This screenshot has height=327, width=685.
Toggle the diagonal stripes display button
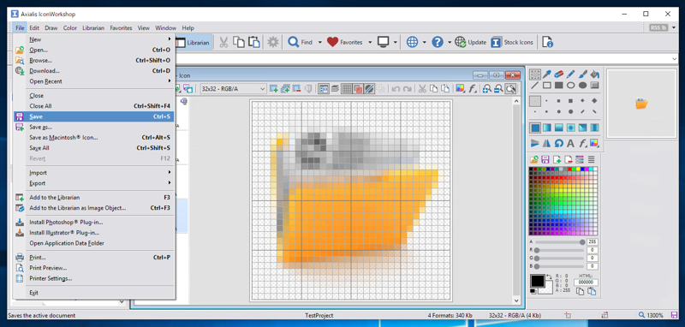click(x=369, y=89)
